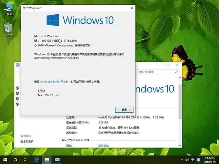Maximize the System window
Viewport: 219px width, 164px height.
[x=167, y=65]
